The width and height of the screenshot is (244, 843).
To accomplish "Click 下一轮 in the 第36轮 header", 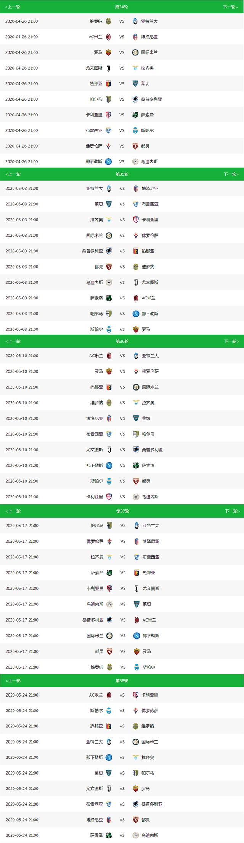I will [x=231, y=342].
